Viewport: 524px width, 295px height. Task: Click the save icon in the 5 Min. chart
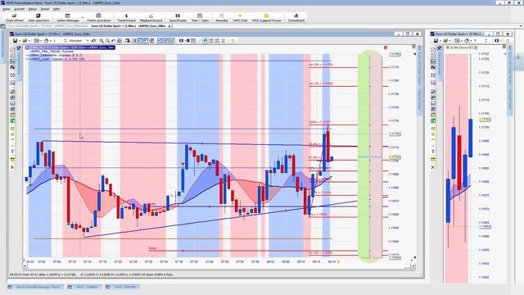tap(436, 40)
